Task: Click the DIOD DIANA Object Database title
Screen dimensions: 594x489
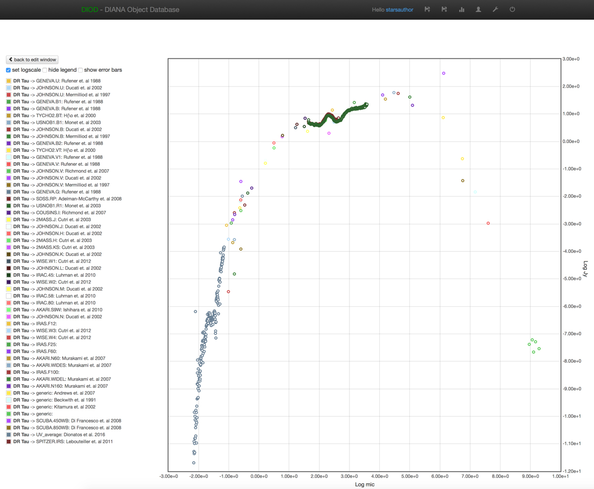Action: [x=130, y=10]
